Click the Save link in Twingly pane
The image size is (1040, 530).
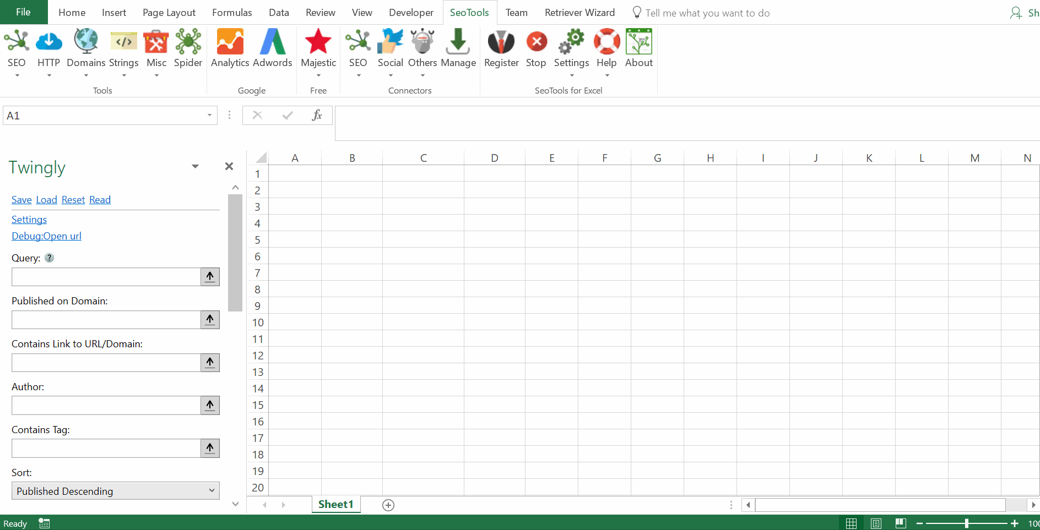[x=21, y=200]
